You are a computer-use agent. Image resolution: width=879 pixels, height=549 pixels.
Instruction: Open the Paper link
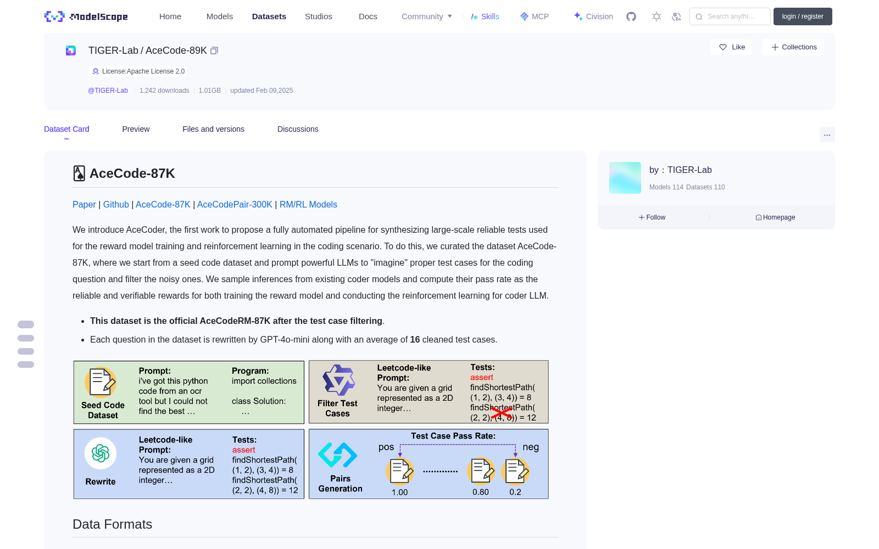click(84, 204)
